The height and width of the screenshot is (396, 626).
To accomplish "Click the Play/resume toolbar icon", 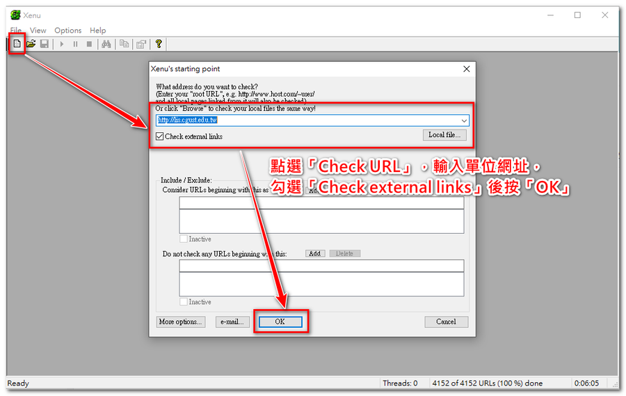I will (62, 44).
